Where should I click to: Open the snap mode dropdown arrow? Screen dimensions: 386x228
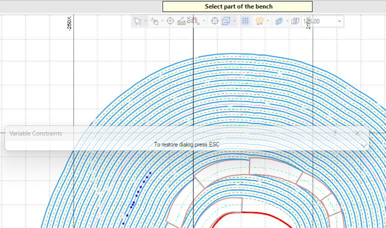point(204,21)
